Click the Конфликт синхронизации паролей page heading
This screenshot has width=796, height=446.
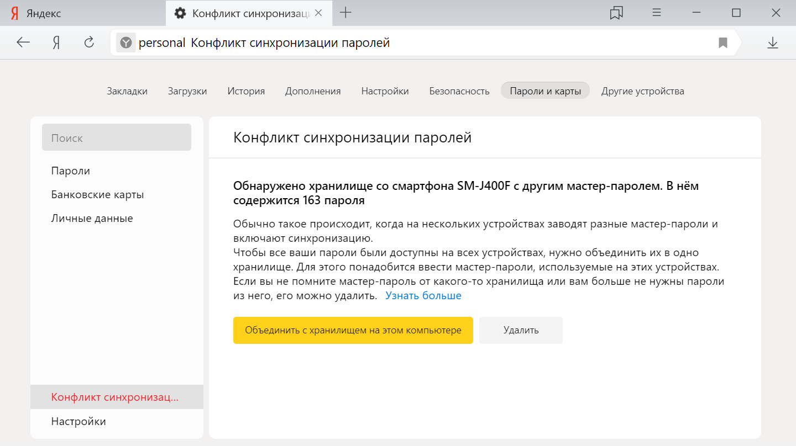353,137
